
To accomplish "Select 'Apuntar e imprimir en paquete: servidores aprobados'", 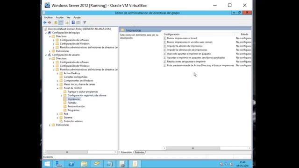I will 196,58.
